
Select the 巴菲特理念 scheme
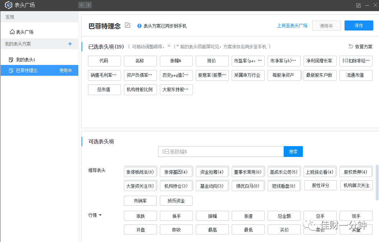tap(40, 70)
